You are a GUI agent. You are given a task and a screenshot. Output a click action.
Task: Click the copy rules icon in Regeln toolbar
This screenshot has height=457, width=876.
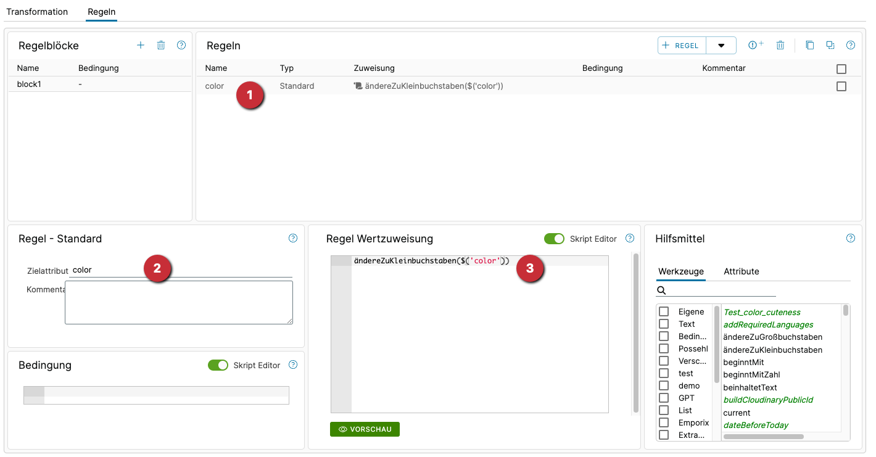pos(810,45)
